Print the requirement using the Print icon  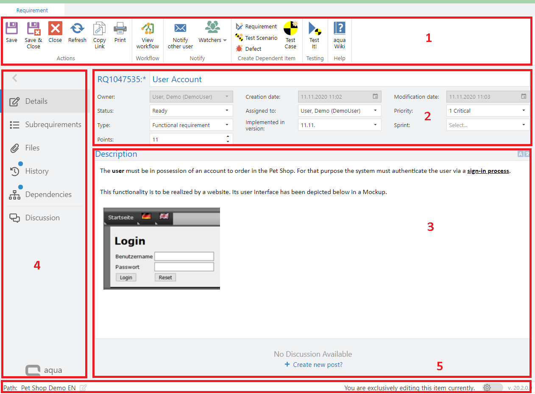pos(120,29)
